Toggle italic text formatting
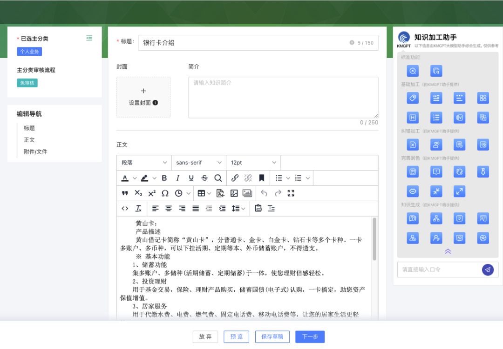The image size is (503, 349). coord(177,178)
